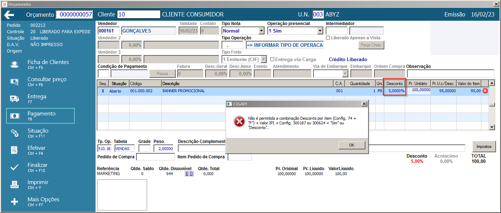
Task: Close the CIGAM dialog
Action: click(x=364, y=104)
